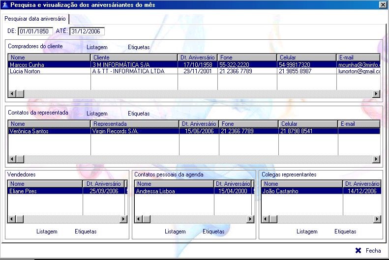Image resolution: width=389 pixels, height=260 pixels.
Task: Click E-mail header in Contatos da representada grid
Action: pos(359,124)
